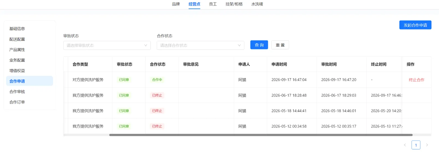Go to 增值权益 in the sidebar
The image size is (439, 156).
[29, 70]
